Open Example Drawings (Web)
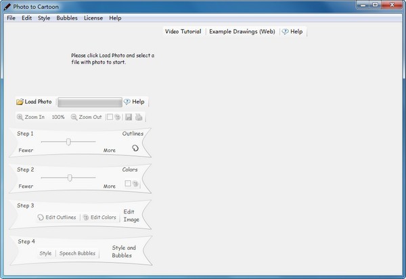The height and width of the screenshot is (279, 406). [242, 32]
